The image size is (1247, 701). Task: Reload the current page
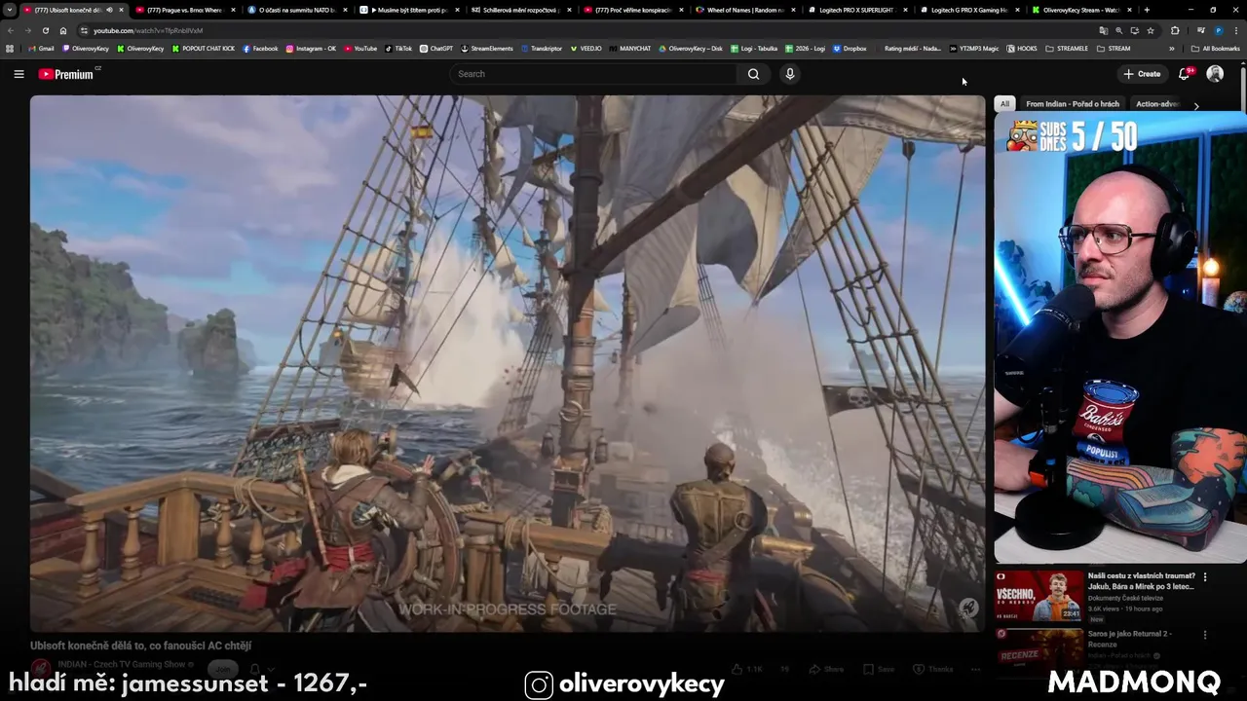pyautogui.click(x=45, y=30)
